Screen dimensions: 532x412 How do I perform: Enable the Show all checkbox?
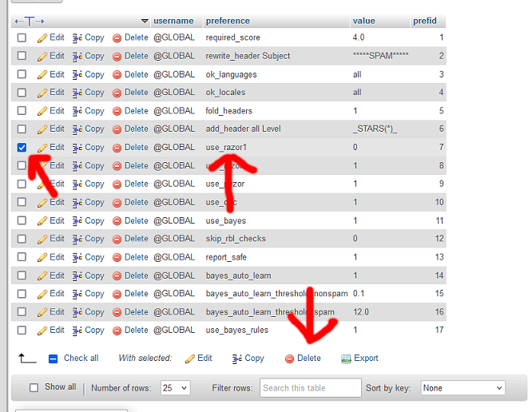[34, 387]
